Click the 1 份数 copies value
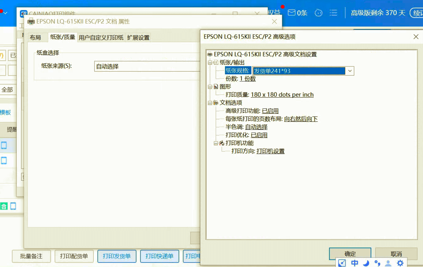 click(248, 79)
